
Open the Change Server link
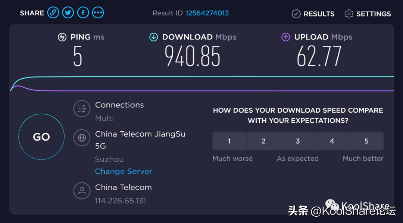click(x=124, y=171)
